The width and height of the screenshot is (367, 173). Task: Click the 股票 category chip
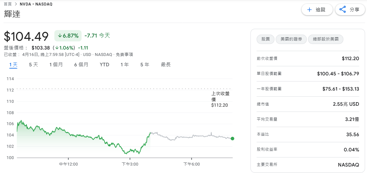(265, 39)
